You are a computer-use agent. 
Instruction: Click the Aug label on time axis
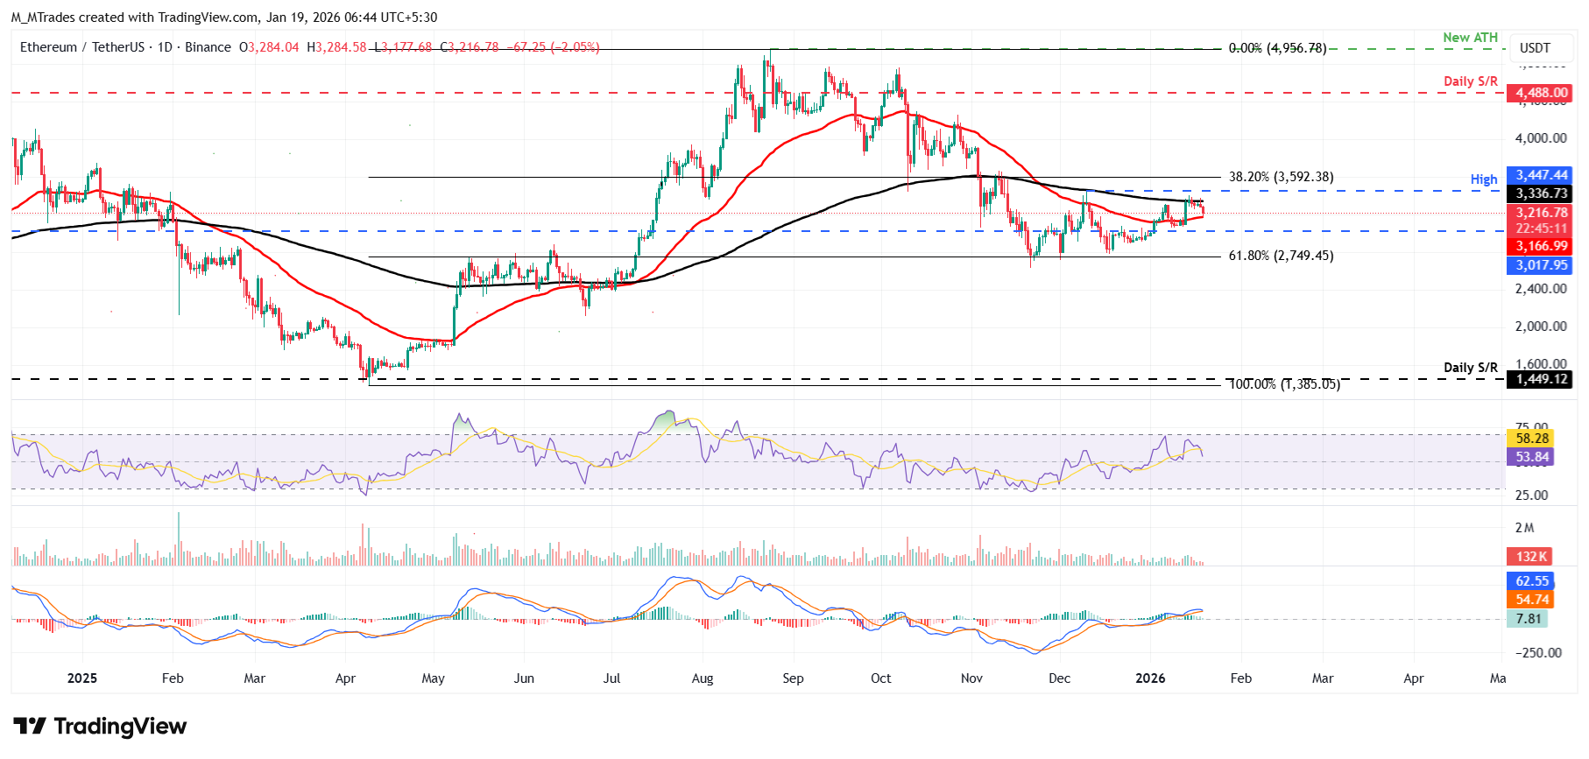(703, 678)
